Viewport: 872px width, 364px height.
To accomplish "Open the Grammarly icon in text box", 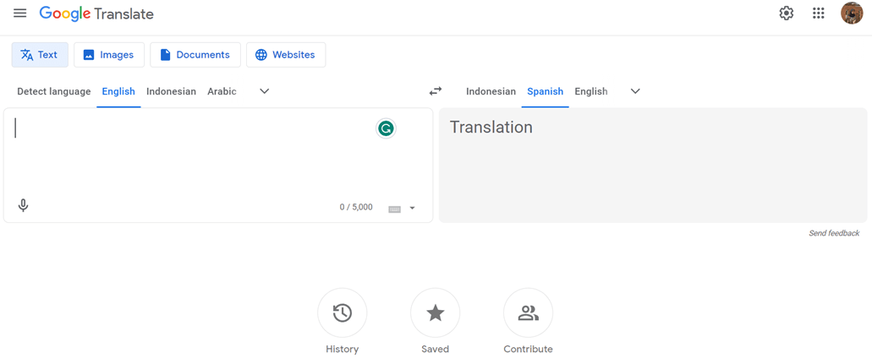I will (x=386, y=129).
